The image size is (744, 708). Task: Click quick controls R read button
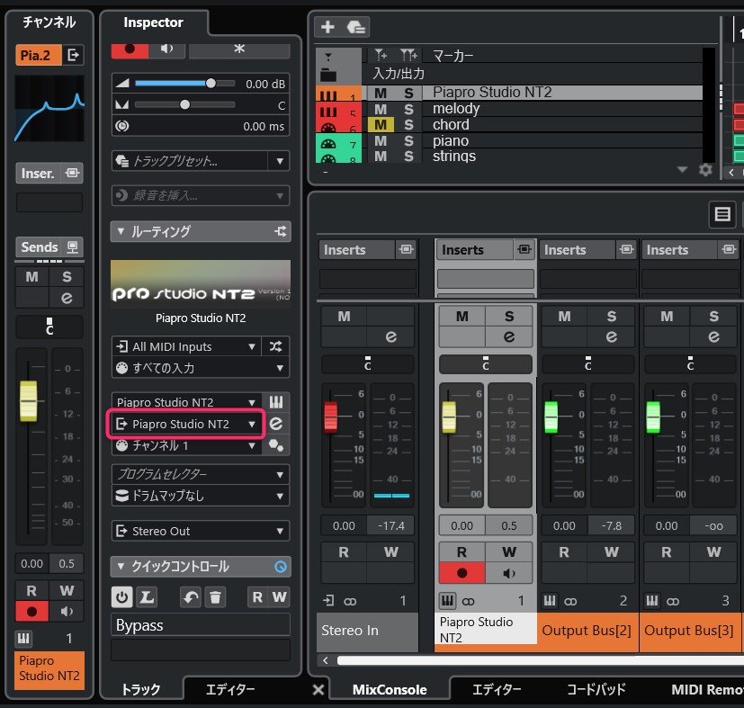click(x=257, y=597)
